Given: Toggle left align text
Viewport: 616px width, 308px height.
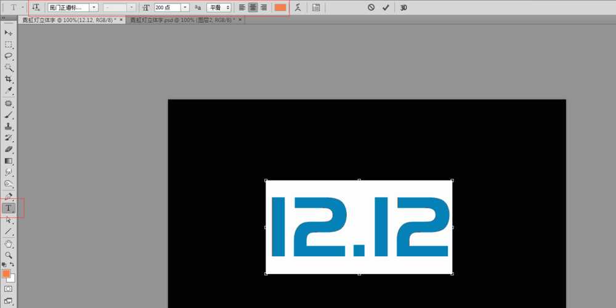Looking at the screenshot, I should tap(242, 7).
